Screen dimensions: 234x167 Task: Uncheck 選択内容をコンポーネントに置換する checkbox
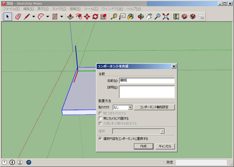point(100,139)
